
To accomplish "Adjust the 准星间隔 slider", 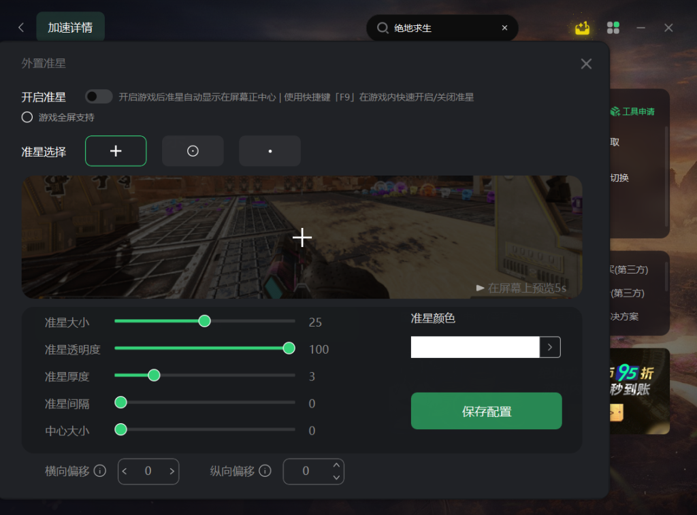I will coord(121,402).
